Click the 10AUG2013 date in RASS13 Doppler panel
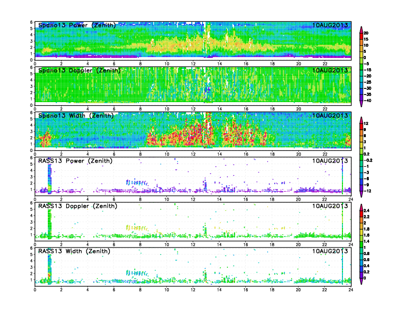 pyautogui.click(x=330, y=206)
